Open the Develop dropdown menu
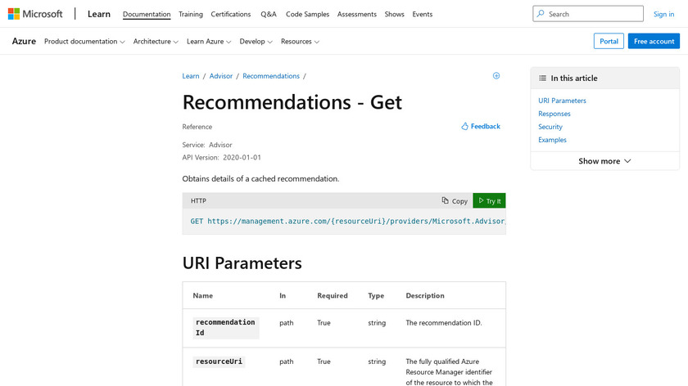Image resolution: width=688 pixels, height=386 pixels. (256, 42)
